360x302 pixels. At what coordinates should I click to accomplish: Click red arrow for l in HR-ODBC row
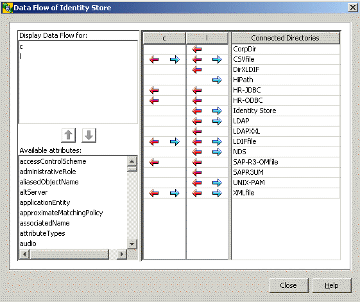pyautogui.click(x=197, y=100)
